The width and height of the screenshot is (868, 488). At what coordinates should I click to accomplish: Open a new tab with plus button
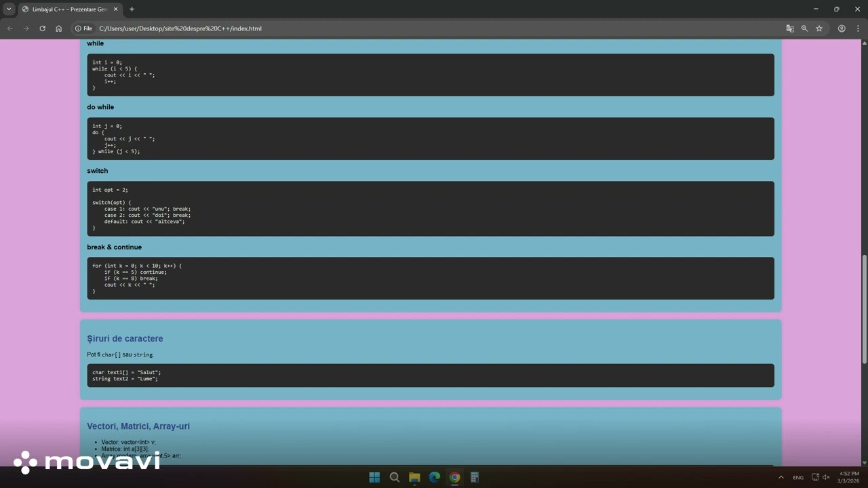coord(132,9)
